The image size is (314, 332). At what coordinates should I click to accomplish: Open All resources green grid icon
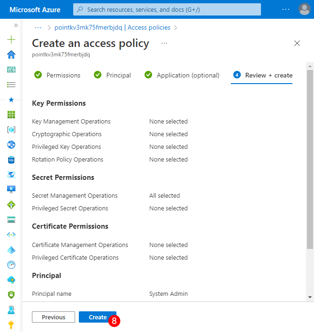tap(11, 115)
